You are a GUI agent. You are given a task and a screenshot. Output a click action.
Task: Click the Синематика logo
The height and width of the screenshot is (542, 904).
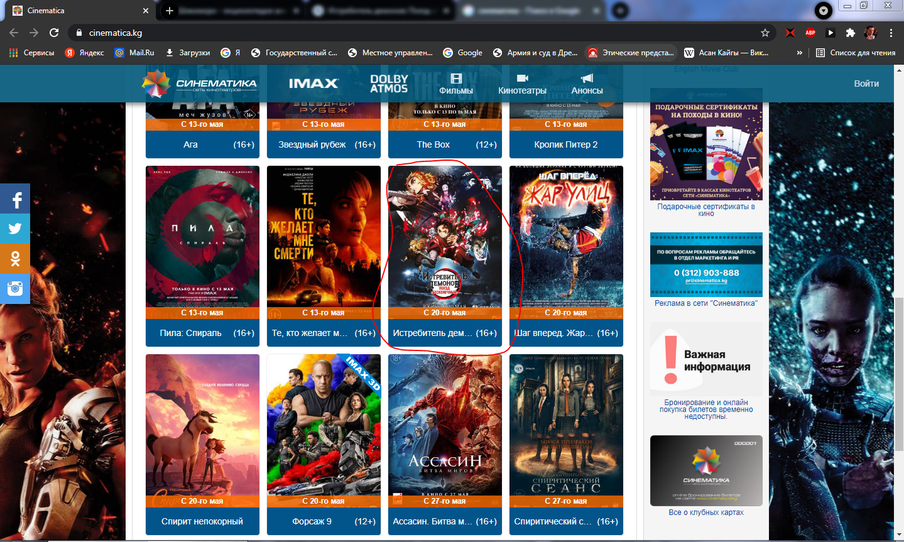tap(199, 84)
